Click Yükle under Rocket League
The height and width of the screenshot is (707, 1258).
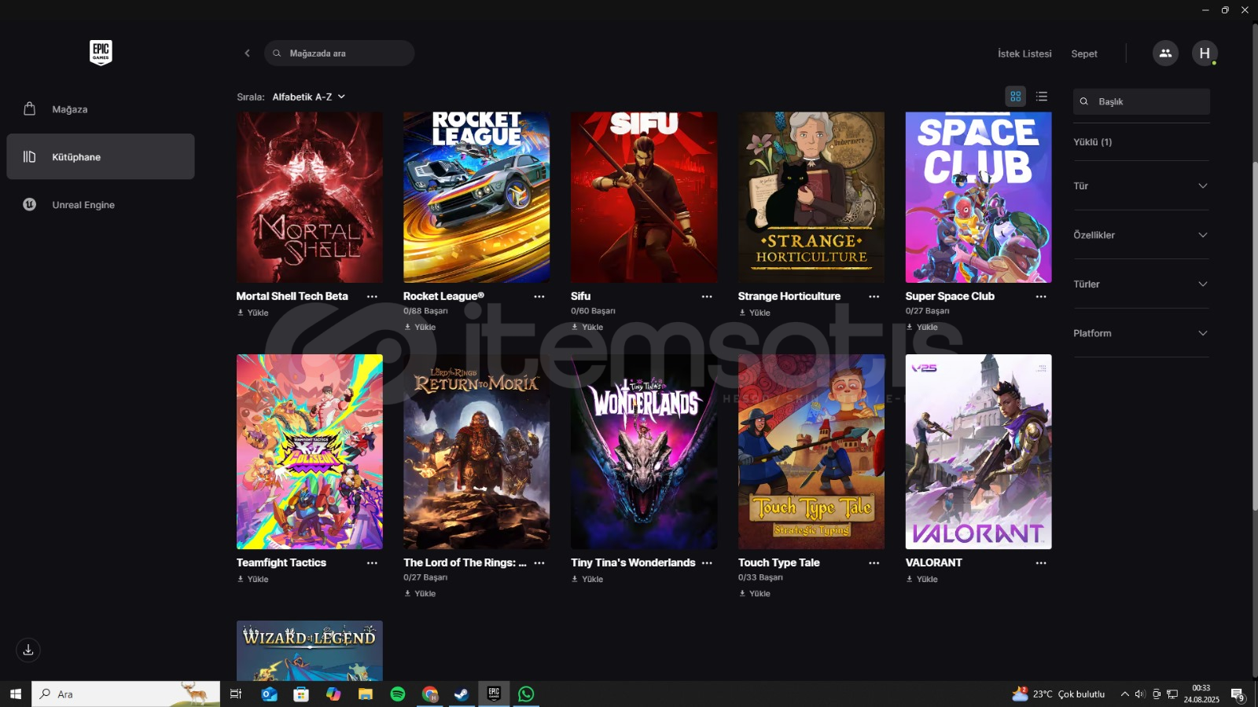pyautogui.click(x=420, y=327)
